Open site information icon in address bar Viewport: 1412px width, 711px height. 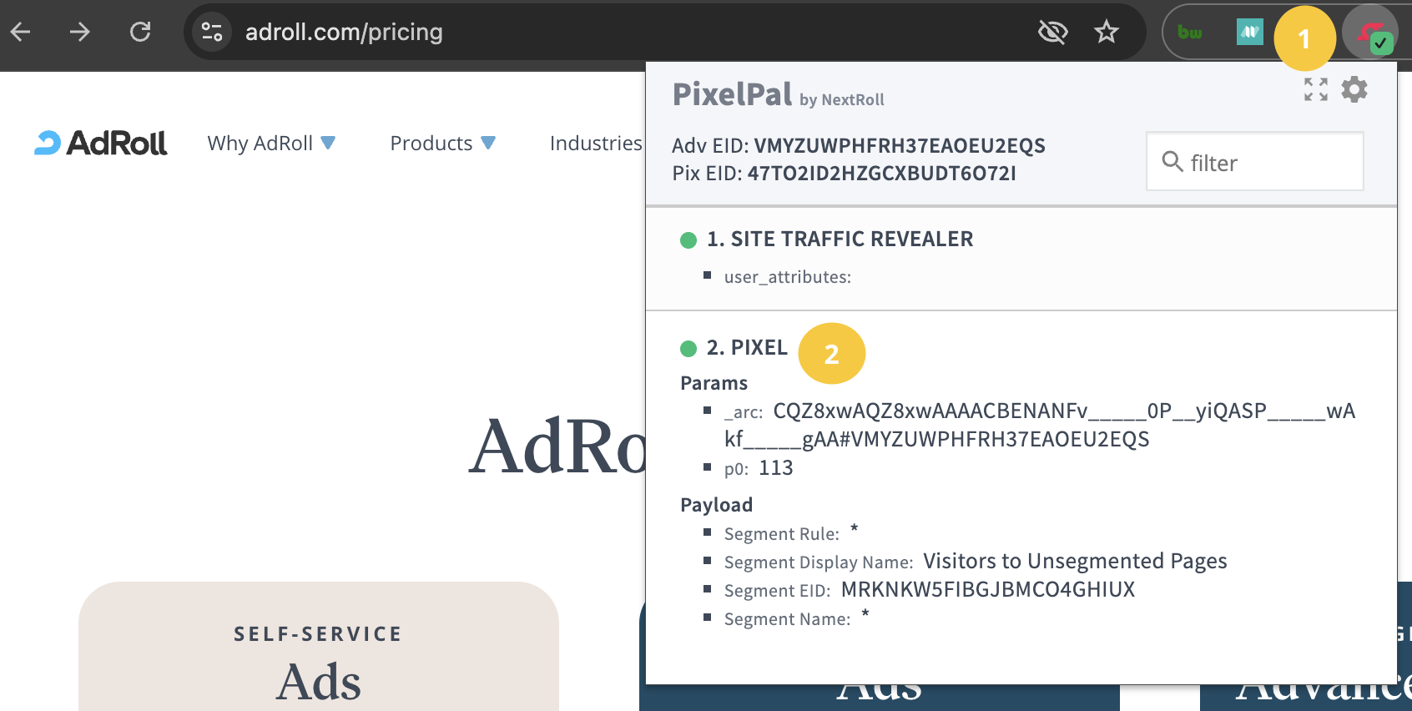(212, 33)
